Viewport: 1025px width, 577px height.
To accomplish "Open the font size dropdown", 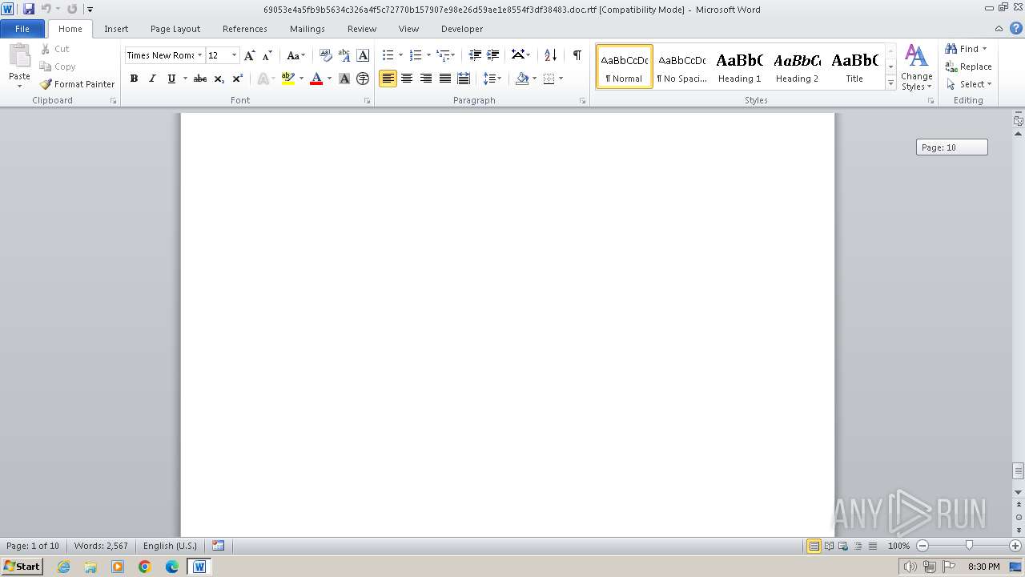I will point(234,55).
